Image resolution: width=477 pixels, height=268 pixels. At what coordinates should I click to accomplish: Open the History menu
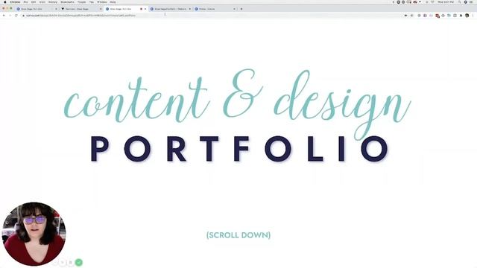tap(53, 1)
